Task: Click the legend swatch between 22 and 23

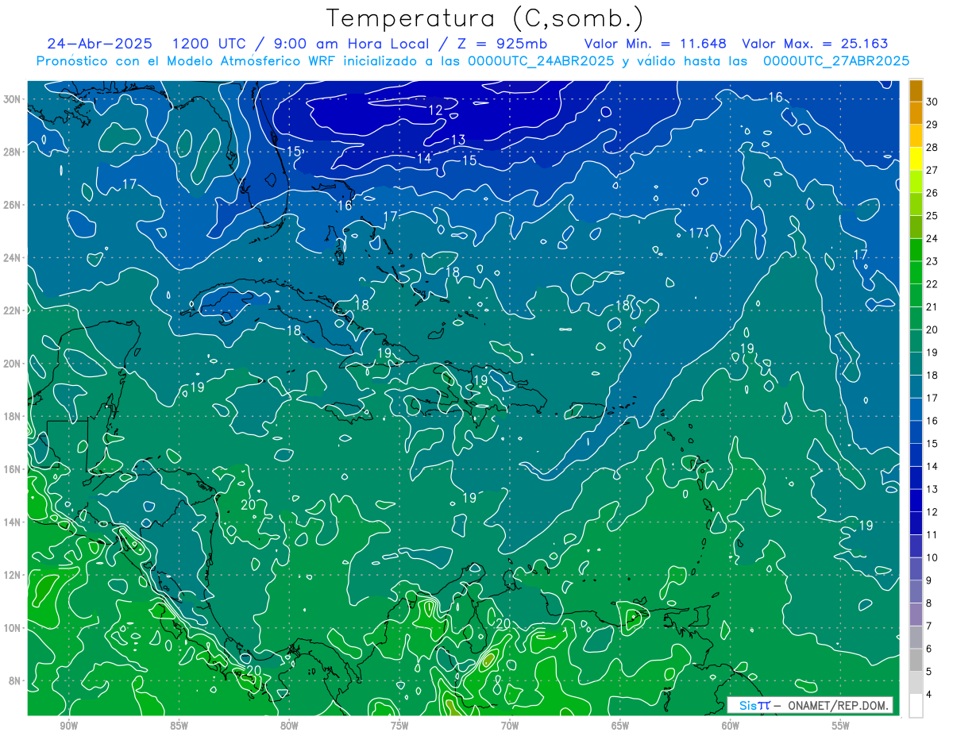Action: click(916, 273)
